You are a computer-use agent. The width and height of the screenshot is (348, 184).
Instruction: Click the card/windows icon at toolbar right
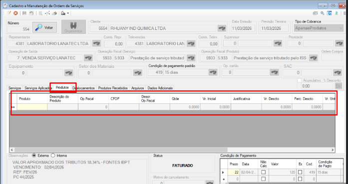point(315,13)
